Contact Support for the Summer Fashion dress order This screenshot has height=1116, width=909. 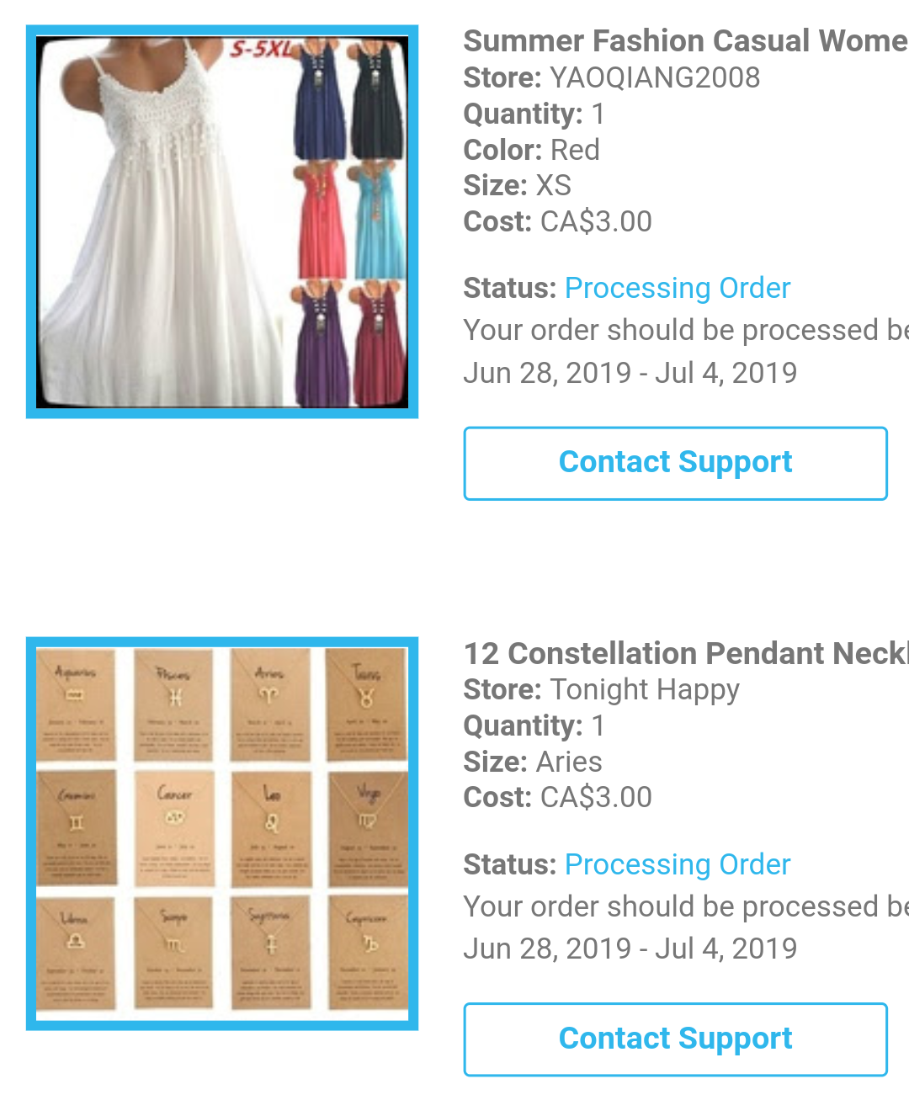pyautogui.click(x=675, y=463)
